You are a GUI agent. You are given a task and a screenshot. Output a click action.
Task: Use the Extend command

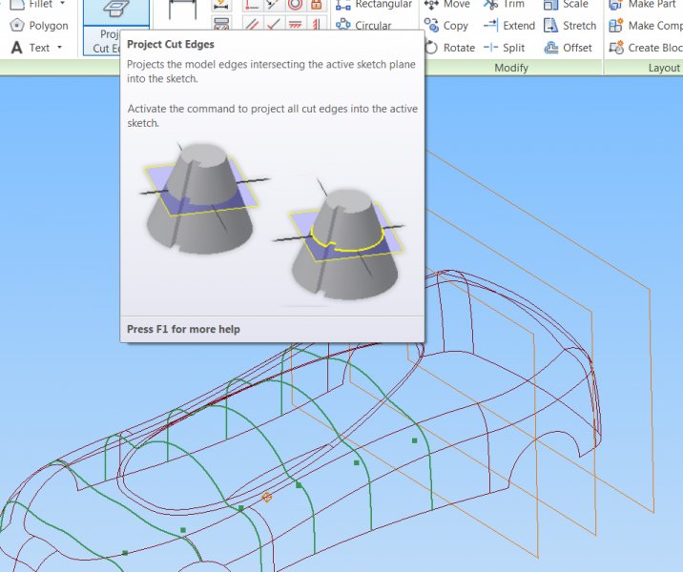pos(509,26)
